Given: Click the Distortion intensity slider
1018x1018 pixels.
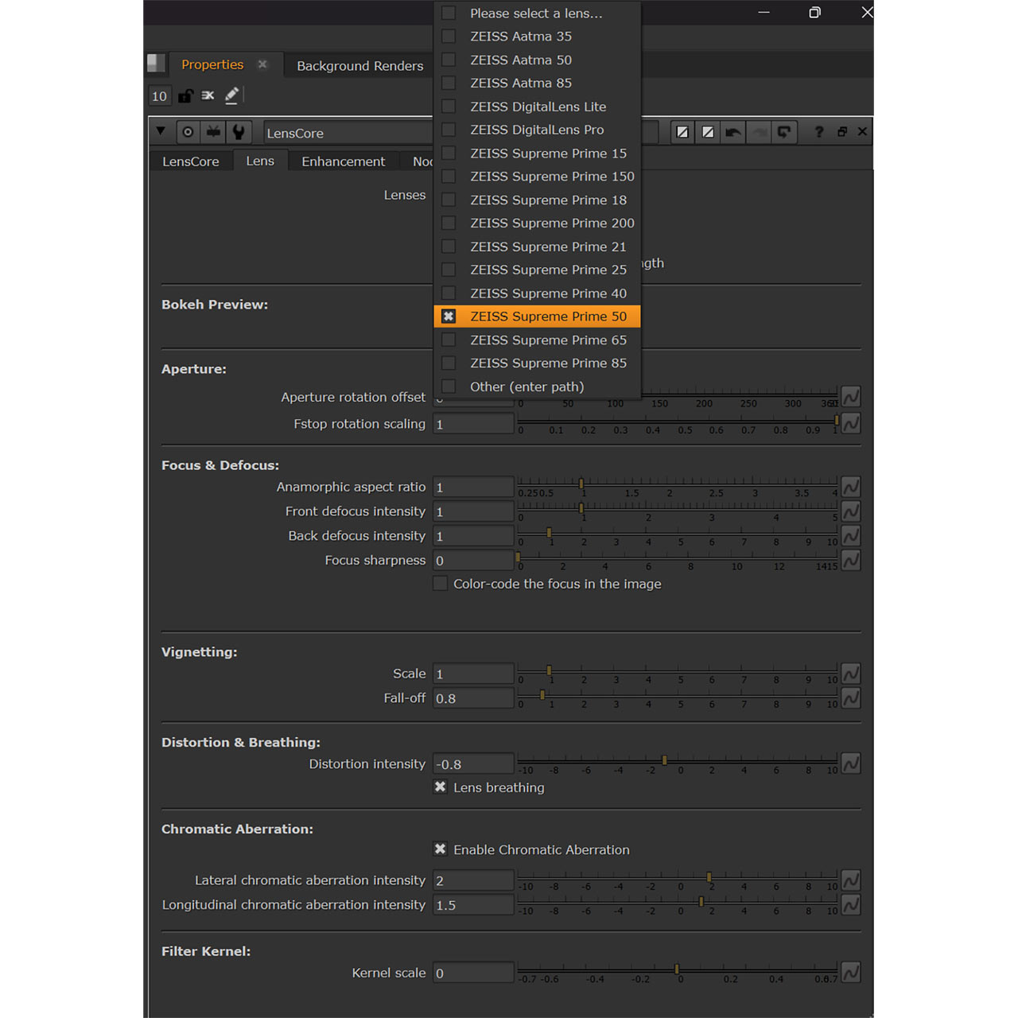Looking at the screenshot, I should tap(678, 763).
